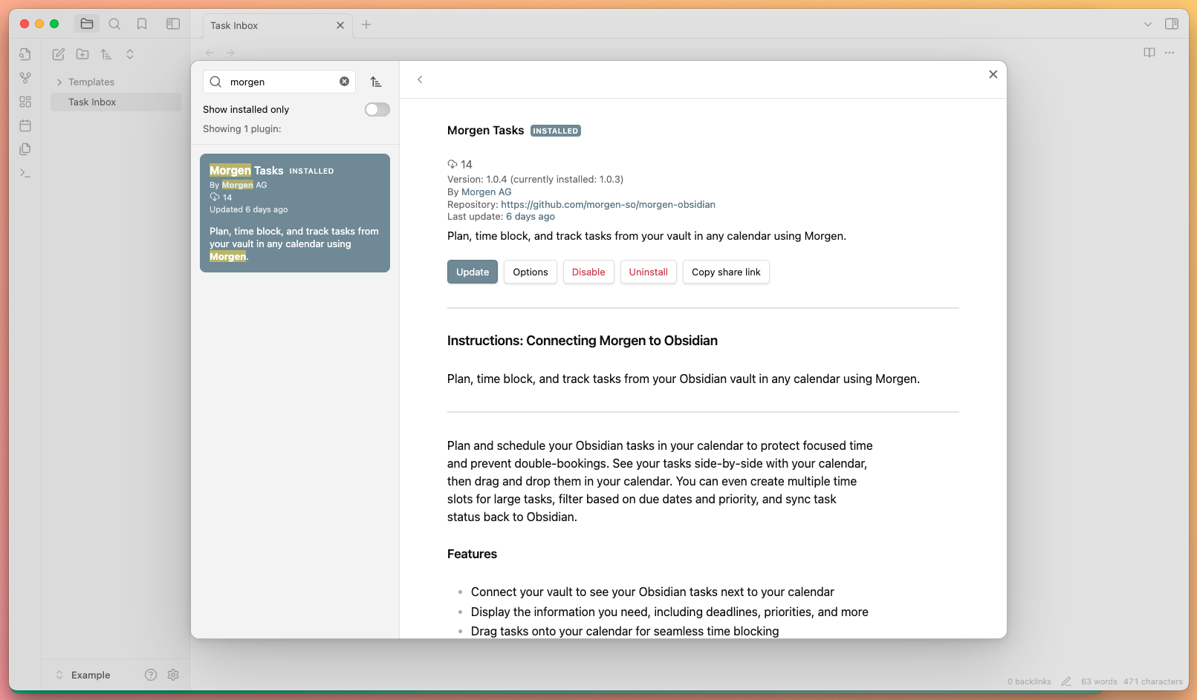Toggle Show installed only switch

tap(377, 110)
